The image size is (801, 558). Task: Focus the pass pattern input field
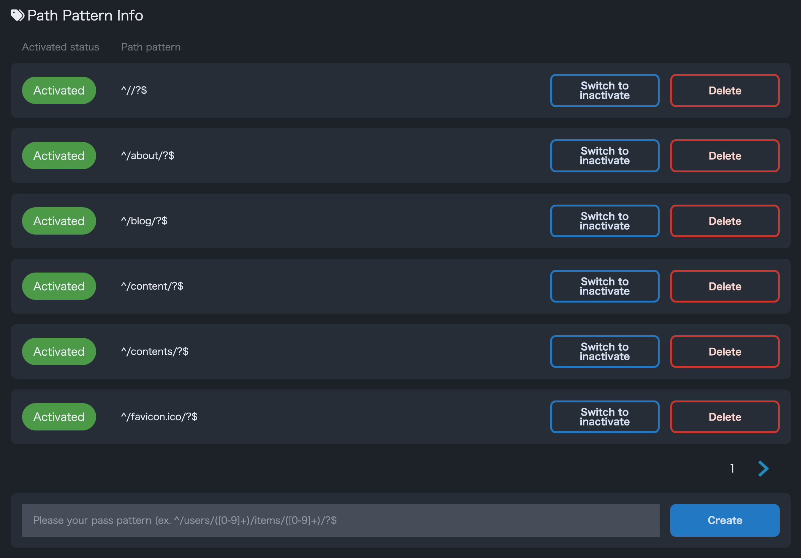point(340,520)
